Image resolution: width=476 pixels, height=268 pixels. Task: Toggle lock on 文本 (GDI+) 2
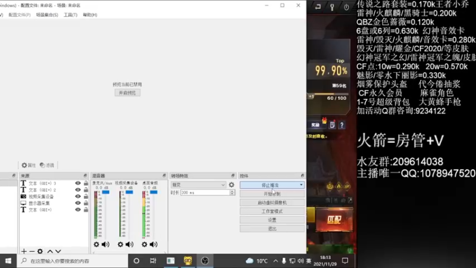pos(86,190)
